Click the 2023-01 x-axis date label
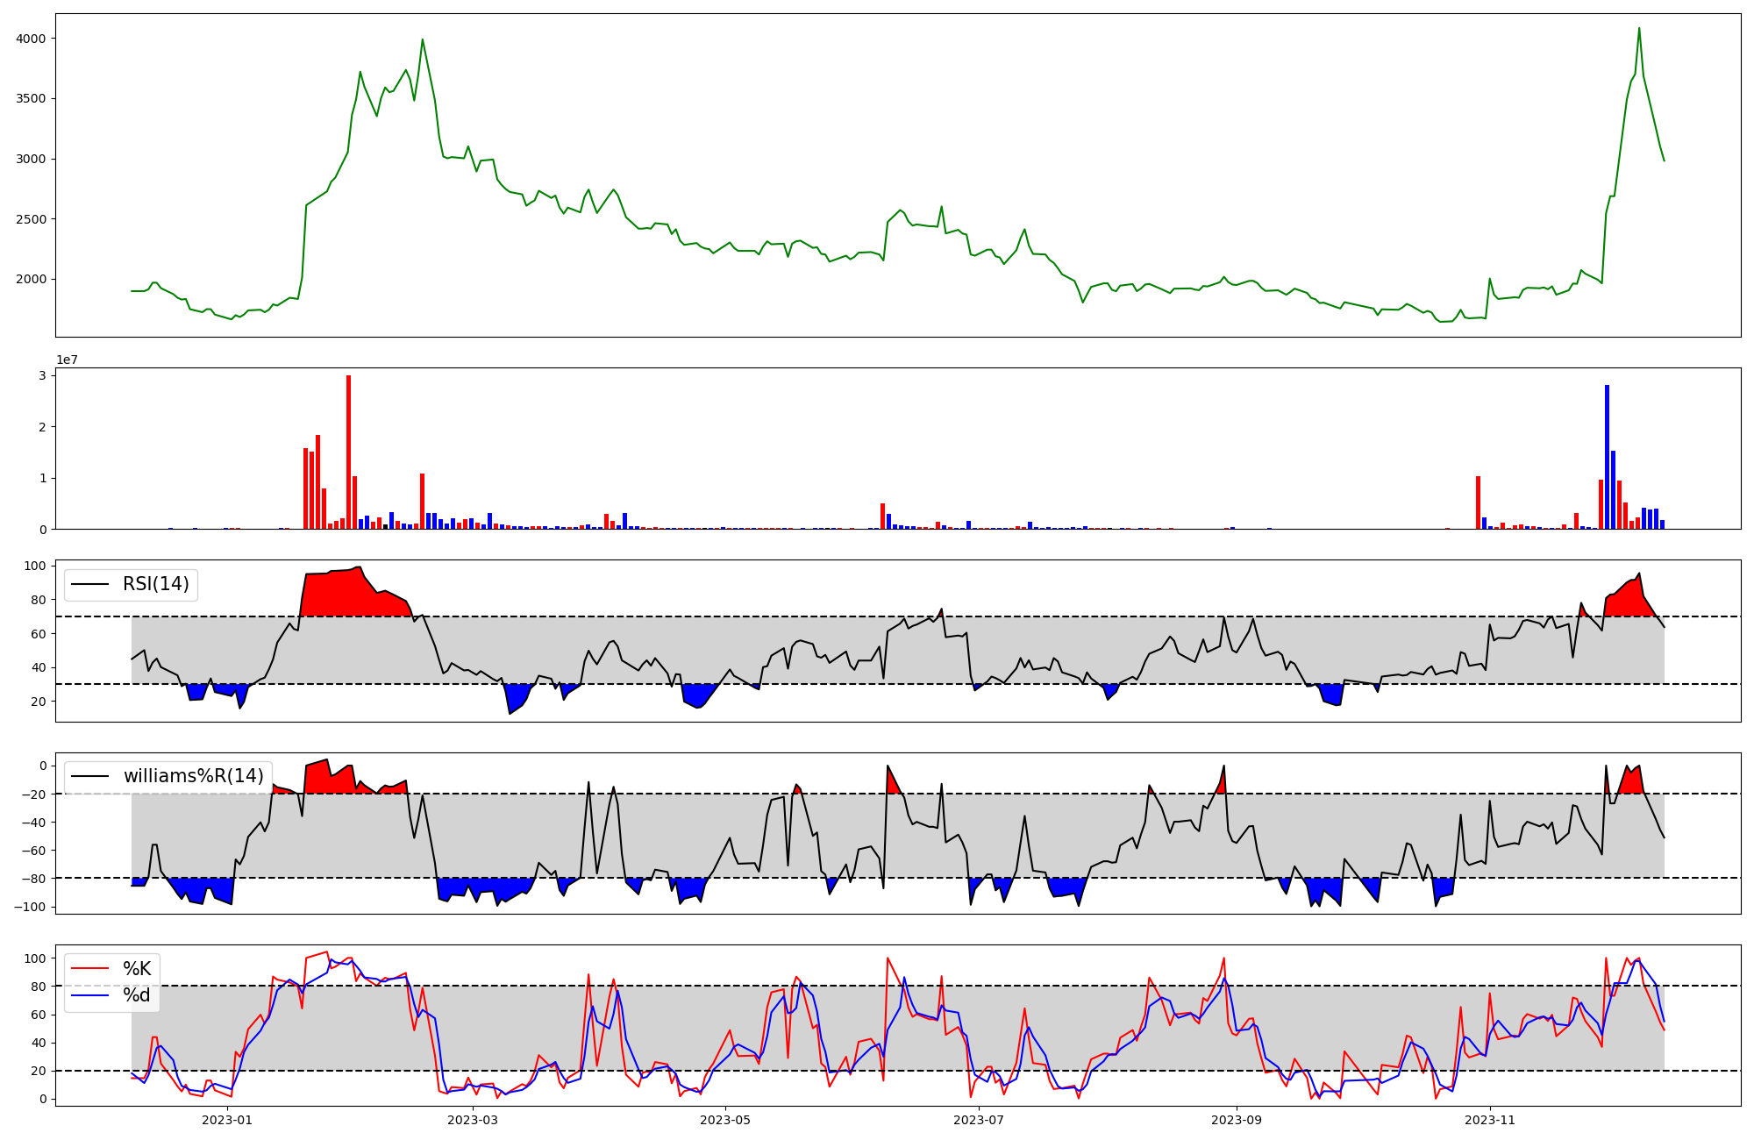 (x=227, y=1120)
